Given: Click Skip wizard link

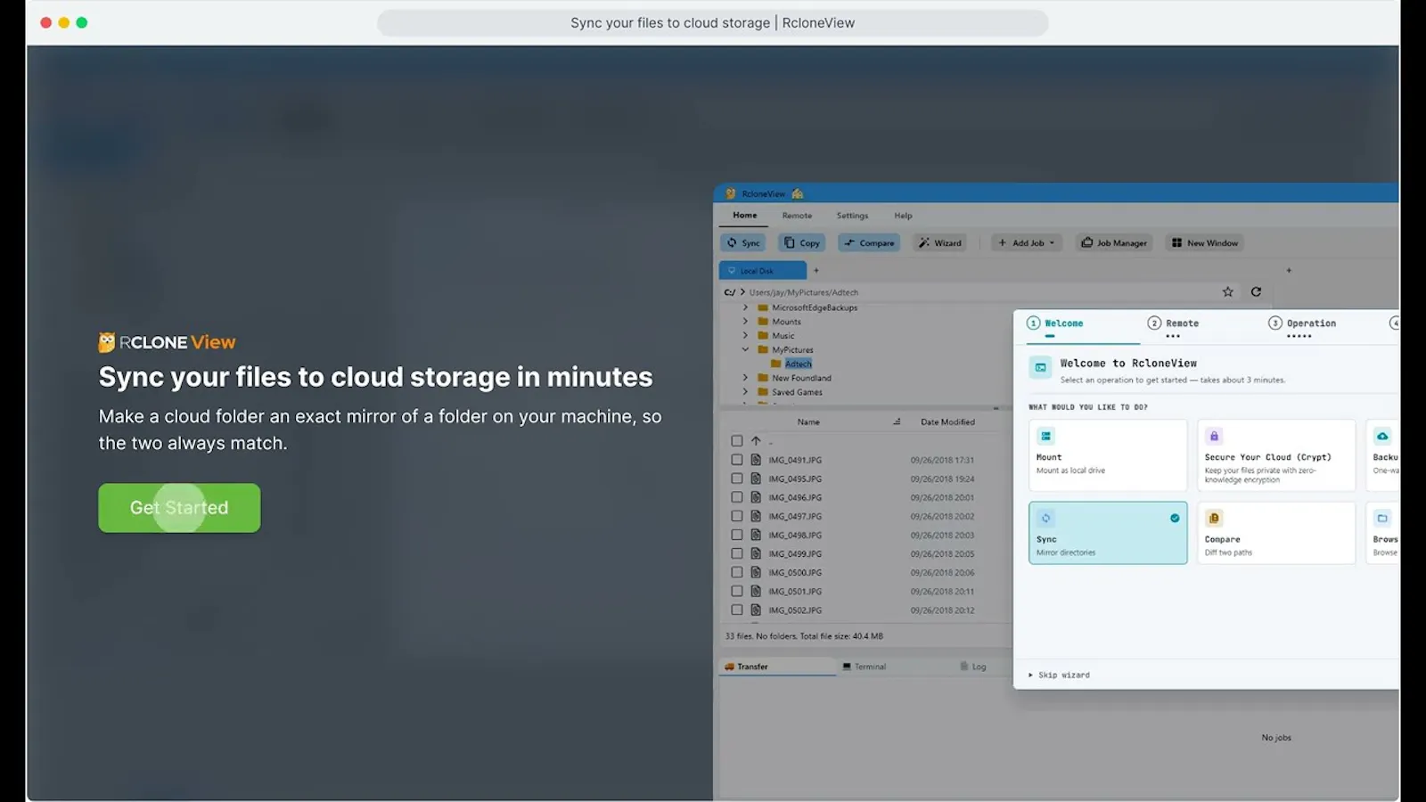Looking at the screenshot, I should point(1059,675).
